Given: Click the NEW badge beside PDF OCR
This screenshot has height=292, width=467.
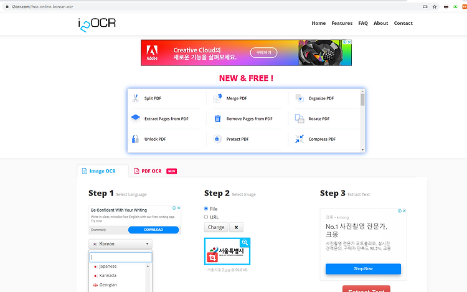Looking at the screenshot, I should (172, 171).
